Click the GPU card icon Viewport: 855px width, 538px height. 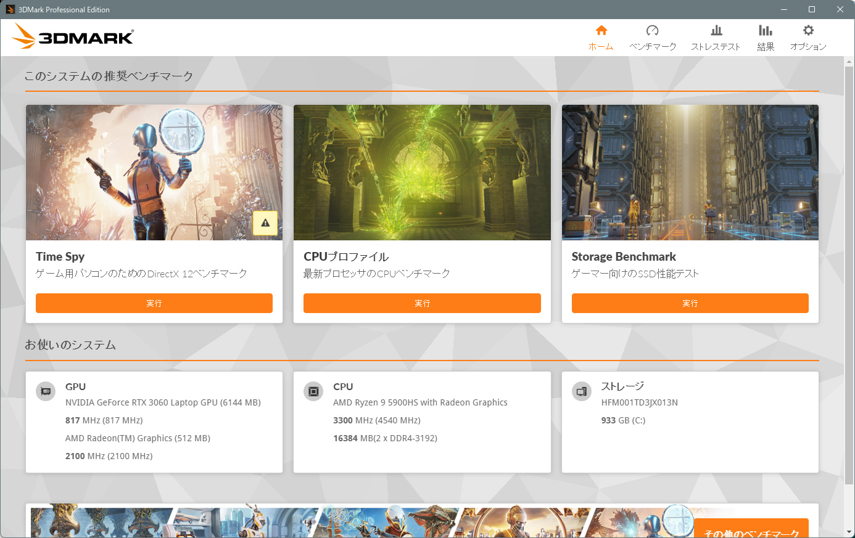point(46,391)
